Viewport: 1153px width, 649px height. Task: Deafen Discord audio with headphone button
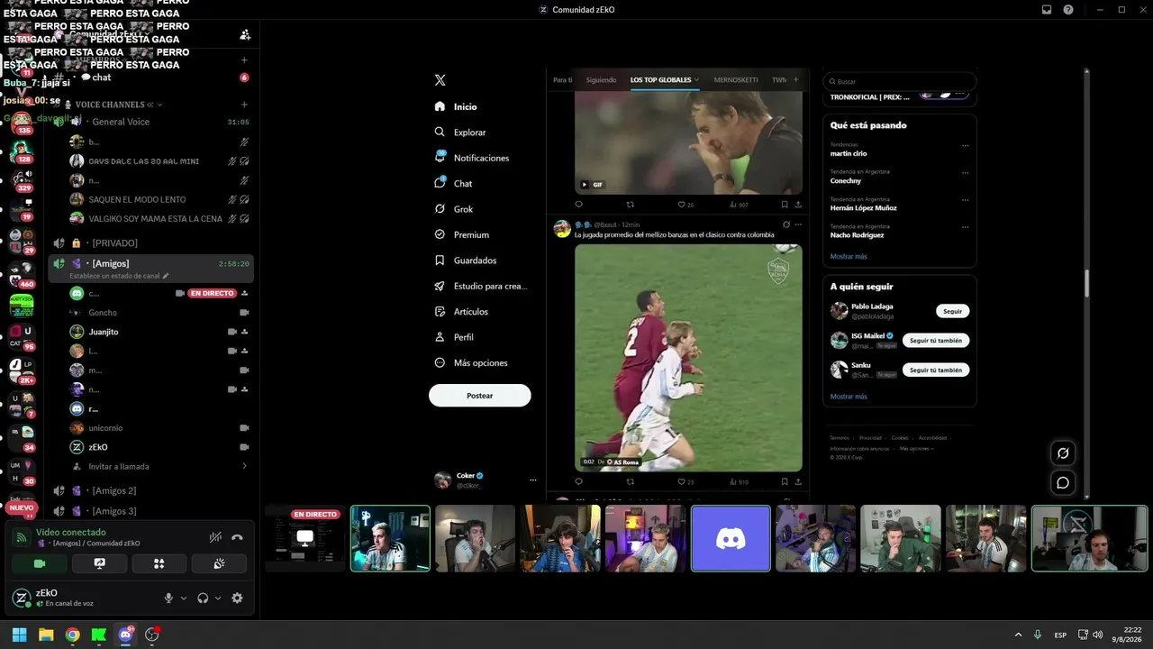pos(204,598)
